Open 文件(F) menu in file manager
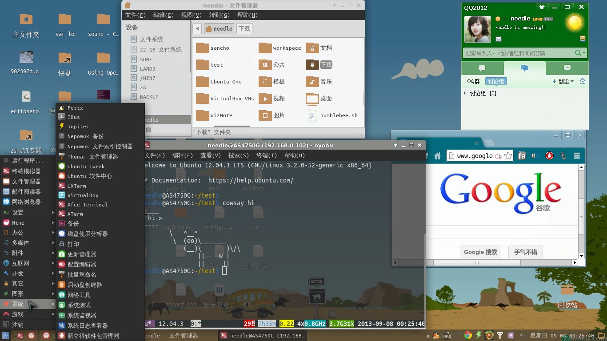The height and width of the screenshot is (341, 607). click(136, 15)
